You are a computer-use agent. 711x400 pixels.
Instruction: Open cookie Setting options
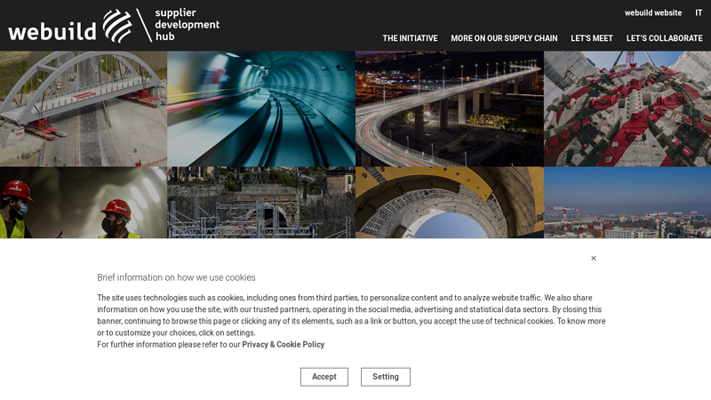[x=386, y=377]
